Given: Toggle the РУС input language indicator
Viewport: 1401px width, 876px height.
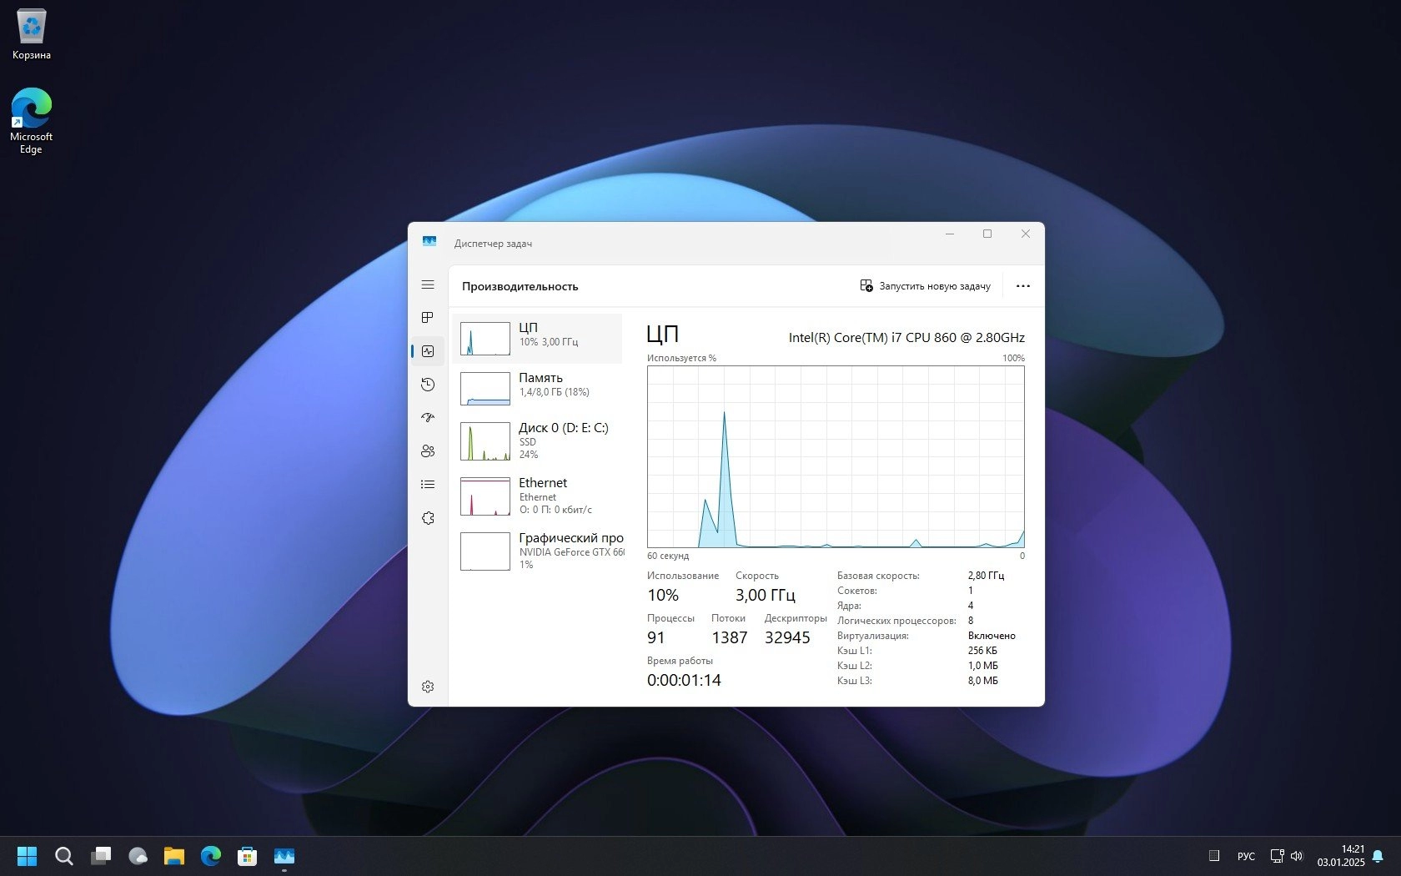Looking at the screenshot, I should 1246,856.
